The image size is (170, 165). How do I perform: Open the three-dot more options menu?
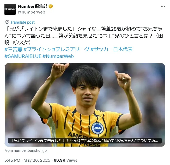(163, 6)
